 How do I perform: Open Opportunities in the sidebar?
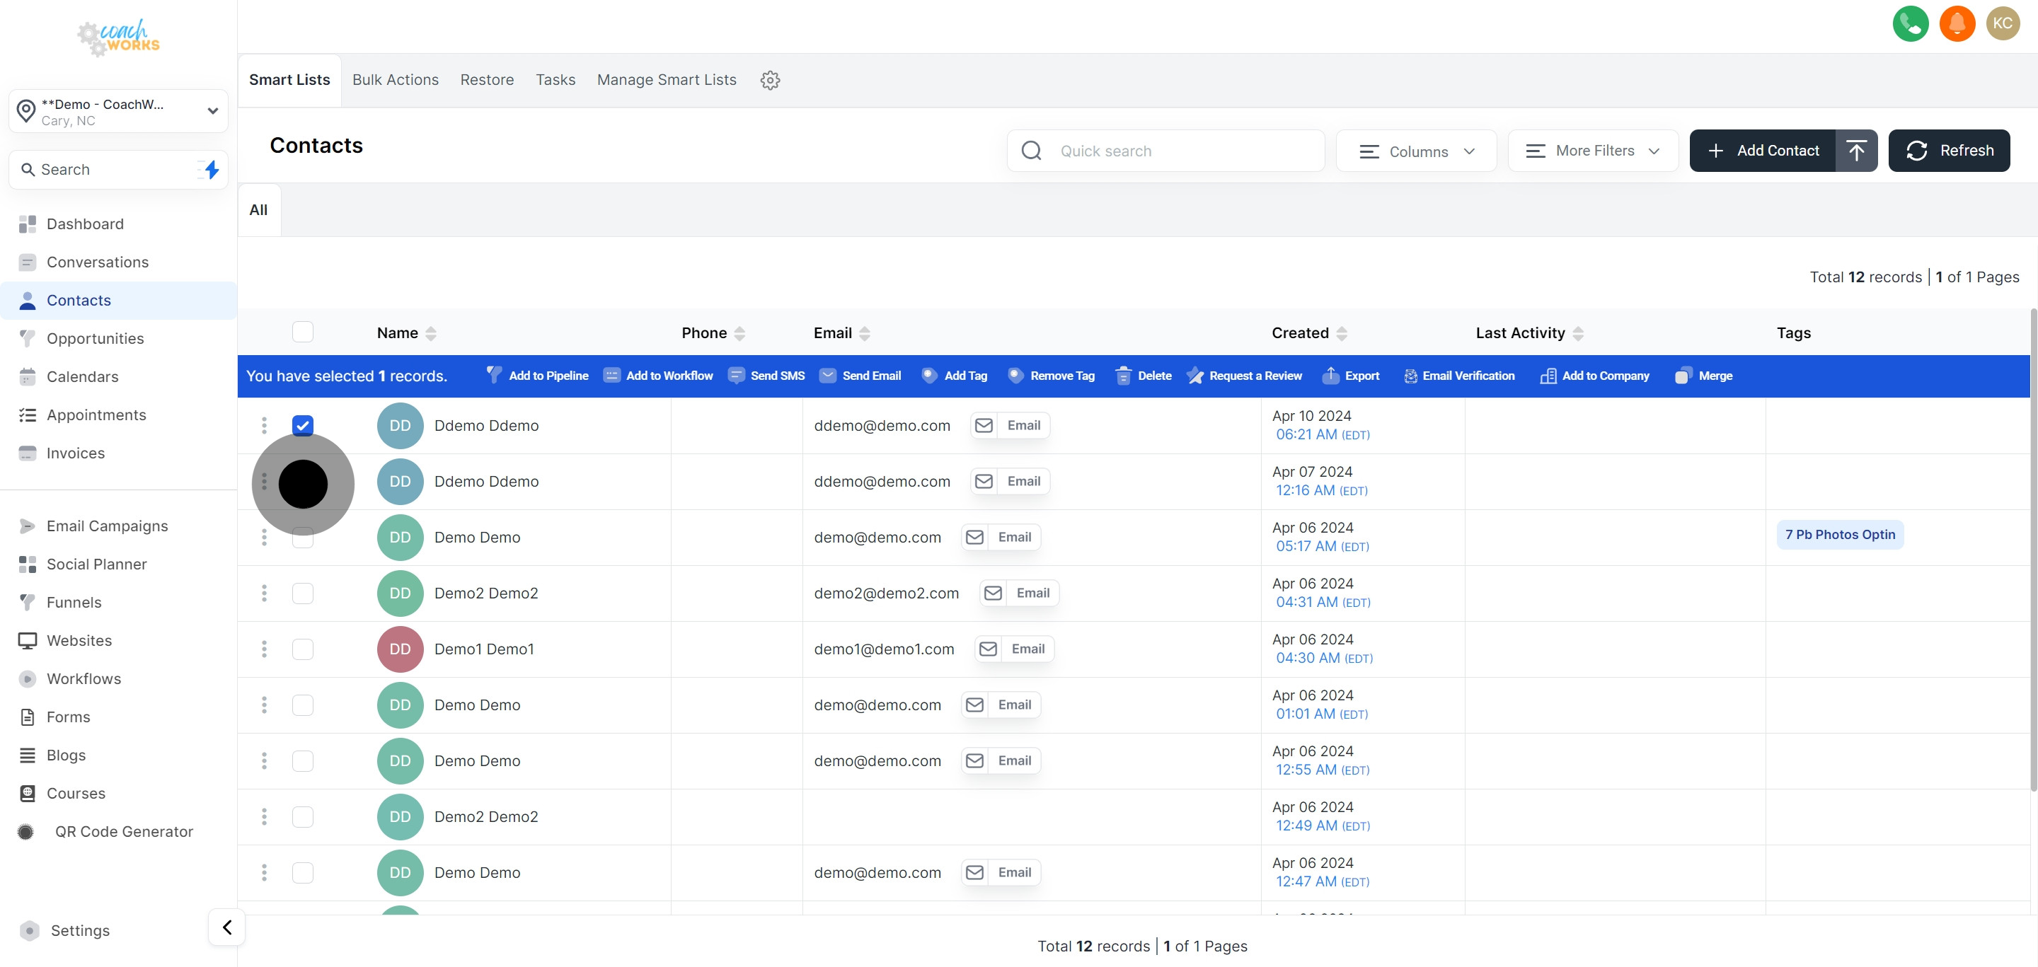pos(95,338)
